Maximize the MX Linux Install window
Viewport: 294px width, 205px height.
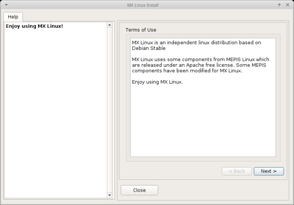tap(279, 5)
